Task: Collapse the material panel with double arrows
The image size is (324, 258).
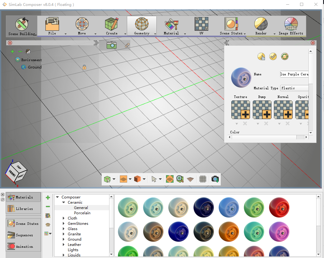Action: tap(226, 43)
